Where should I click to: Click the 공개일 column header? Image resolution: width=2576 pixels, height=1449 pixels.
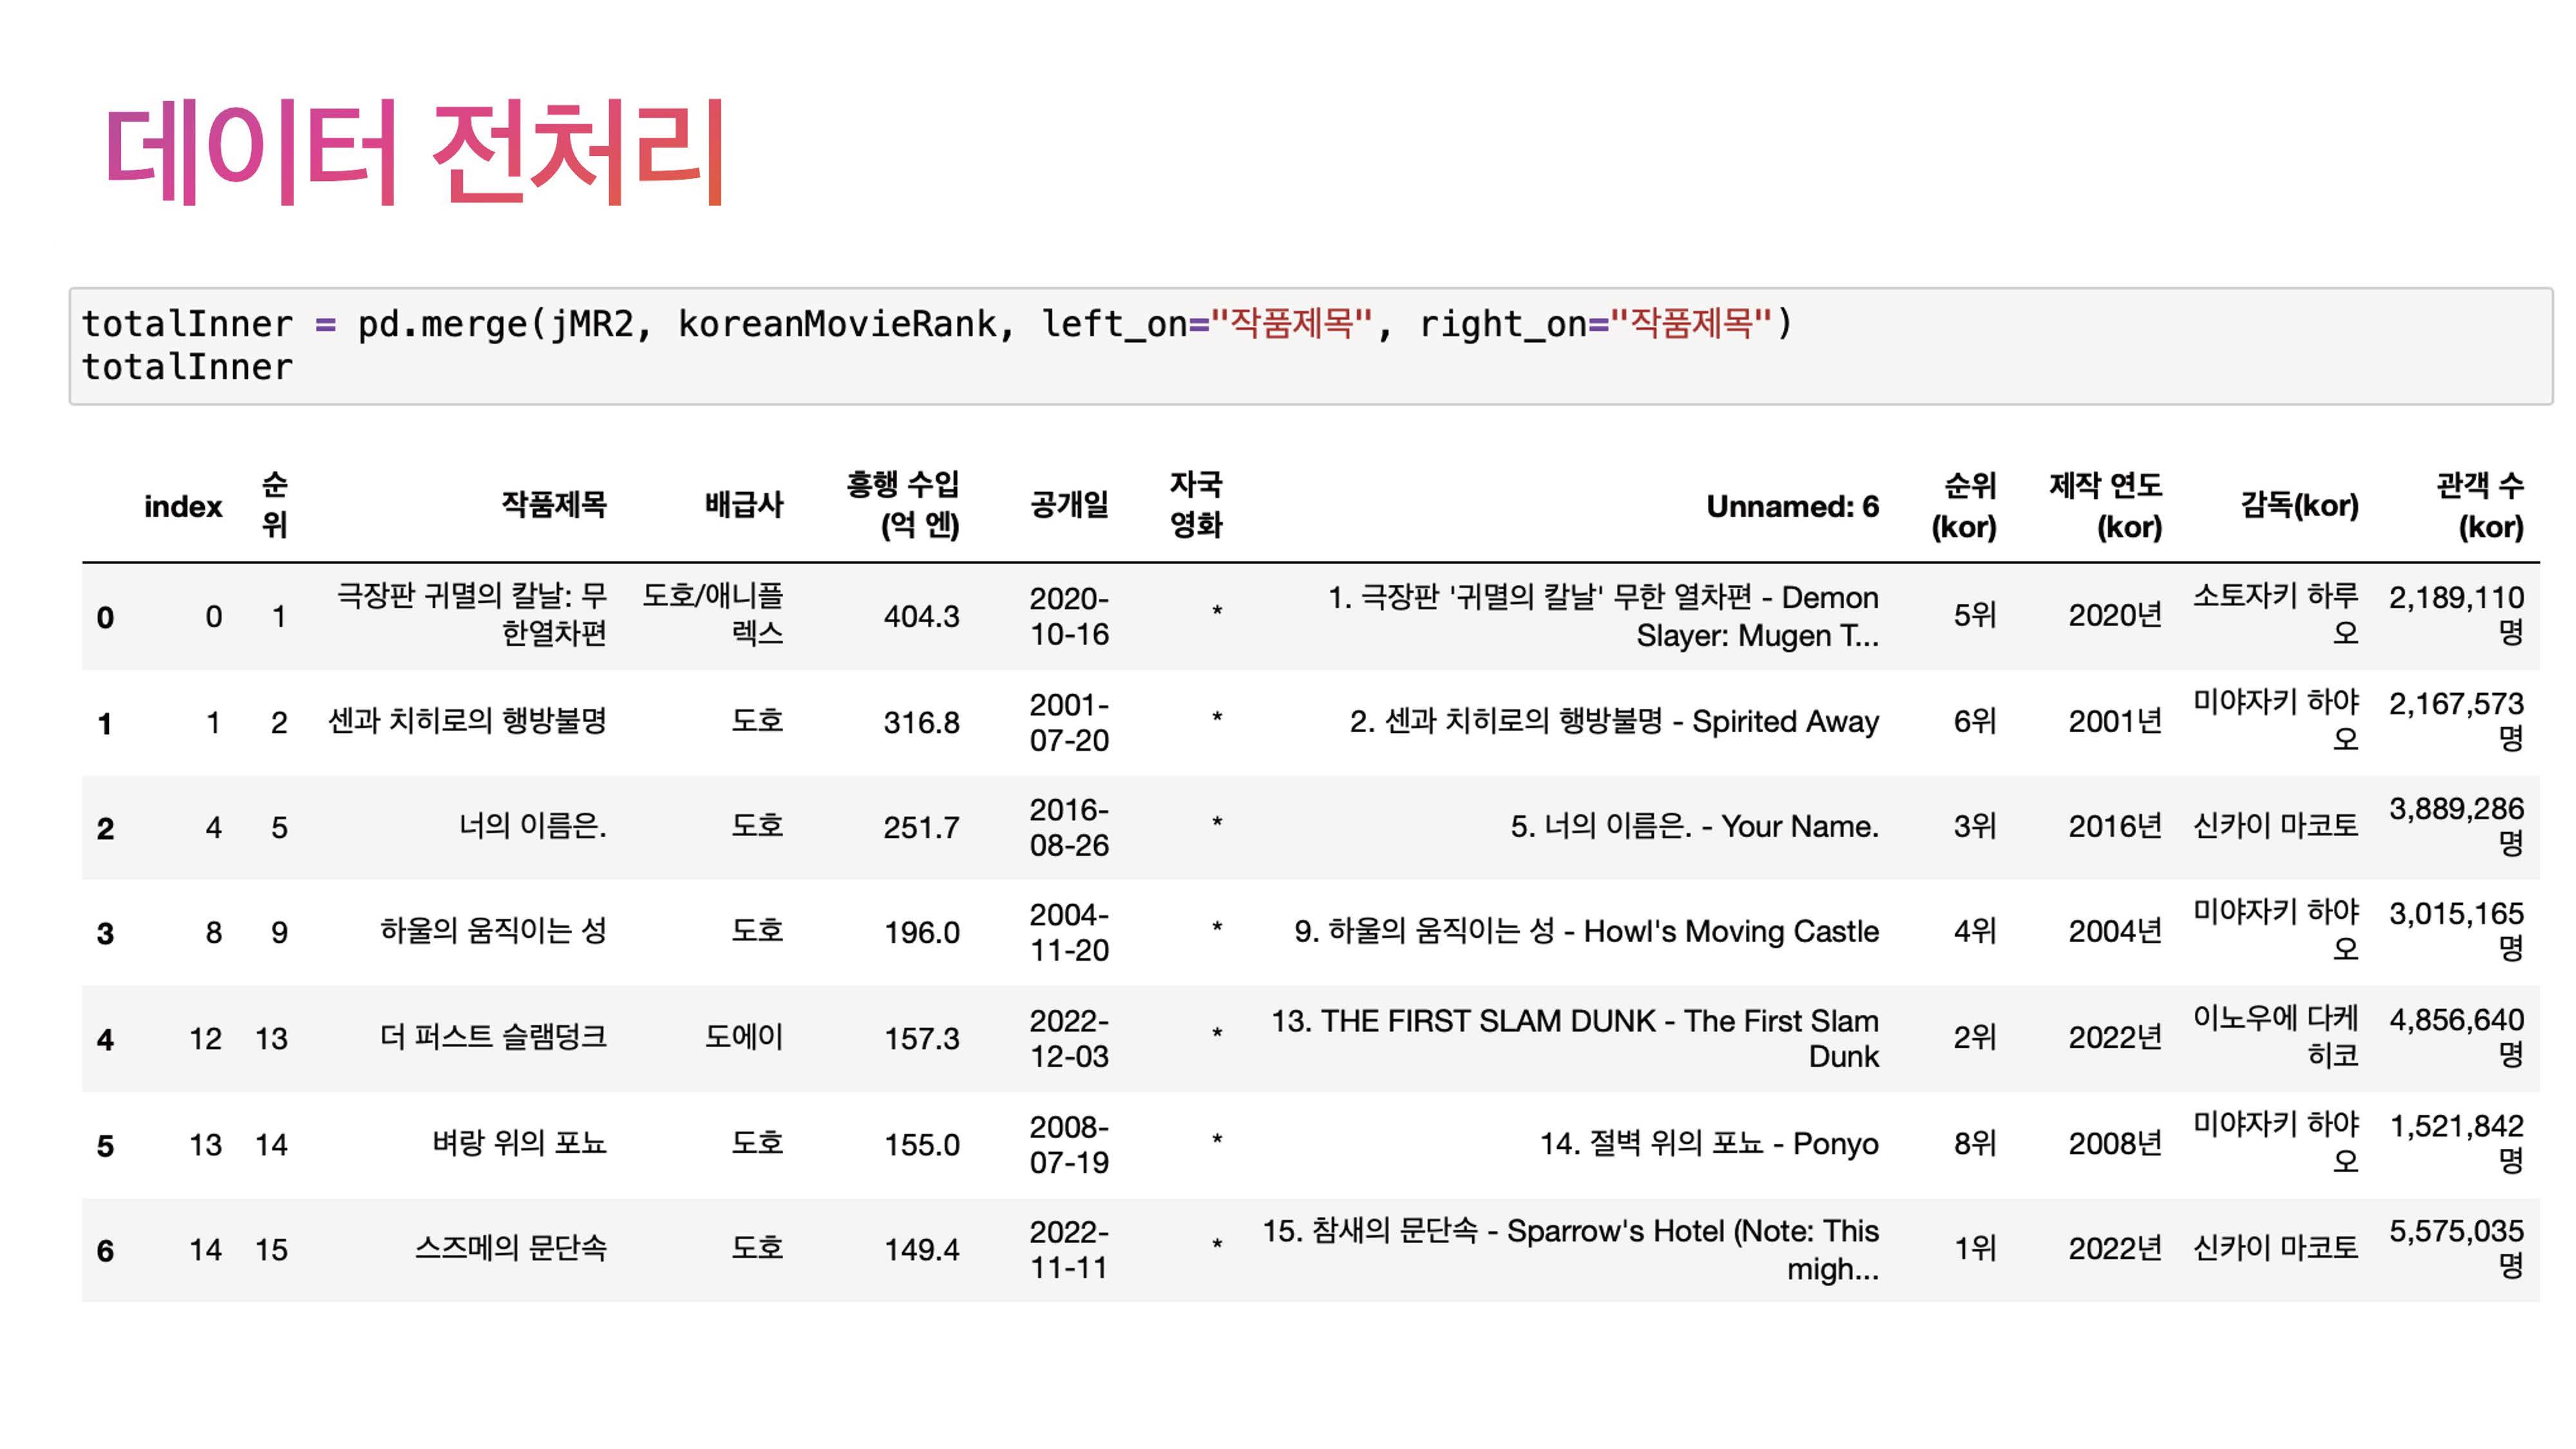(x=1069, y=505)
